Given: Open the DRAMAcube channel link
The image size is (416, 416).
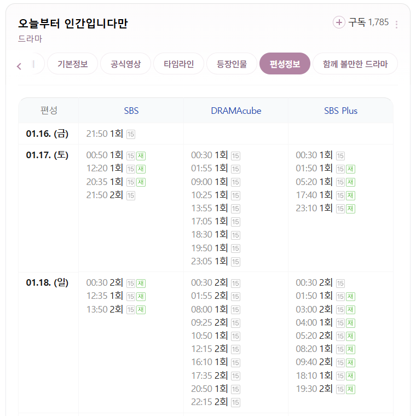Looking at the screenshot, I should click(x=236, y=111).
